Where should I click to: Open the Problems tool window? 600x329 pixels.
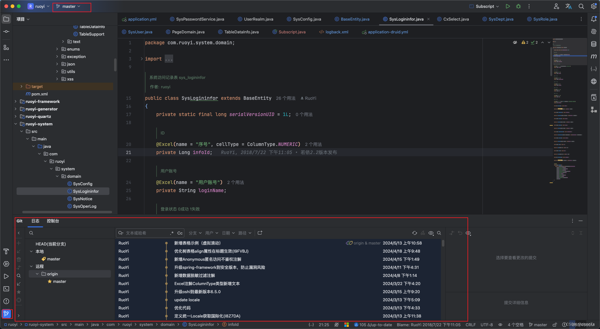tap(6, 301)
